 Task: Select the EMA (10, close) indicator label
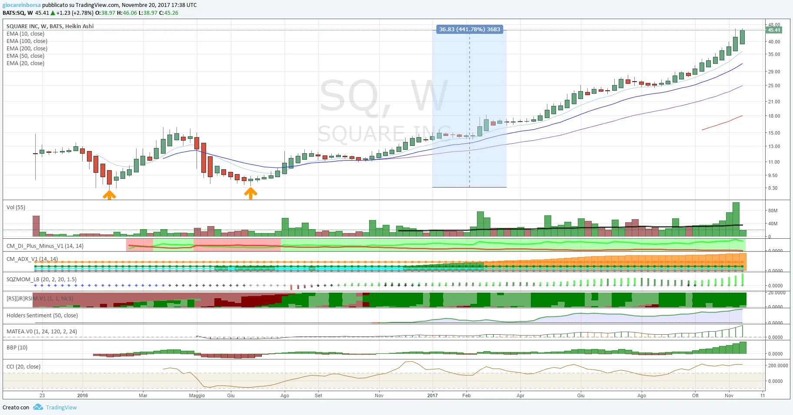tap(25, 34)
